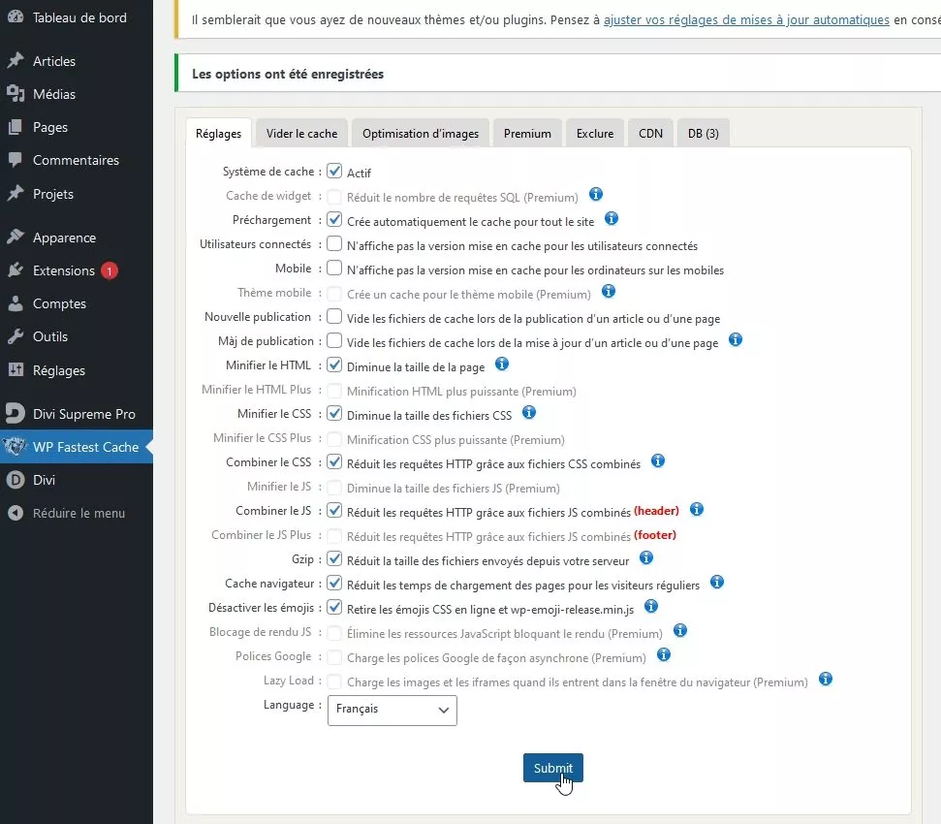Open info icon for Combiner le CSS
The width and height of the screenshot is (941, 824).
(x=658, y=460)
